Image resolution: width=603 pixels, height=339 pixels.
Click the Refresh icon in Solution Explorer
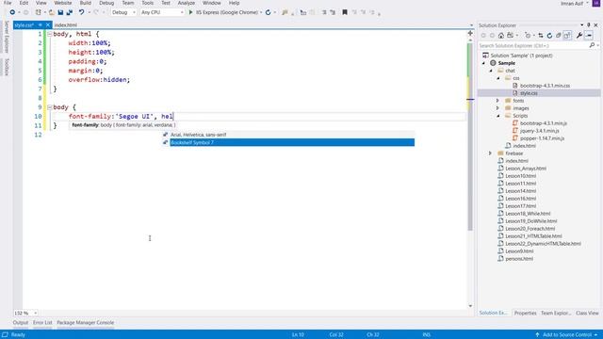pos(549,36)
